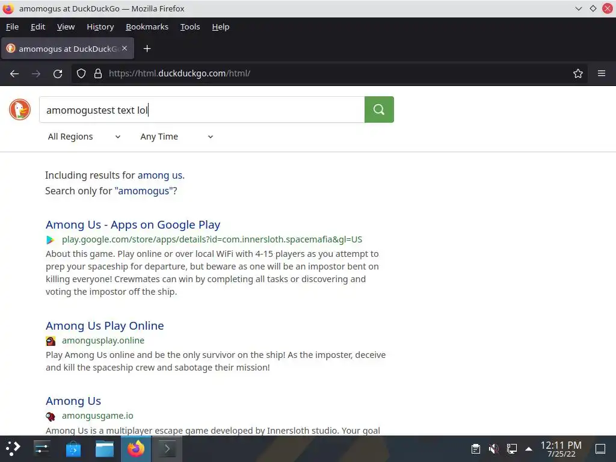This screenshot has height=462, width=616.
Task: Bookmark this page with the star
Action: point(577,73)
